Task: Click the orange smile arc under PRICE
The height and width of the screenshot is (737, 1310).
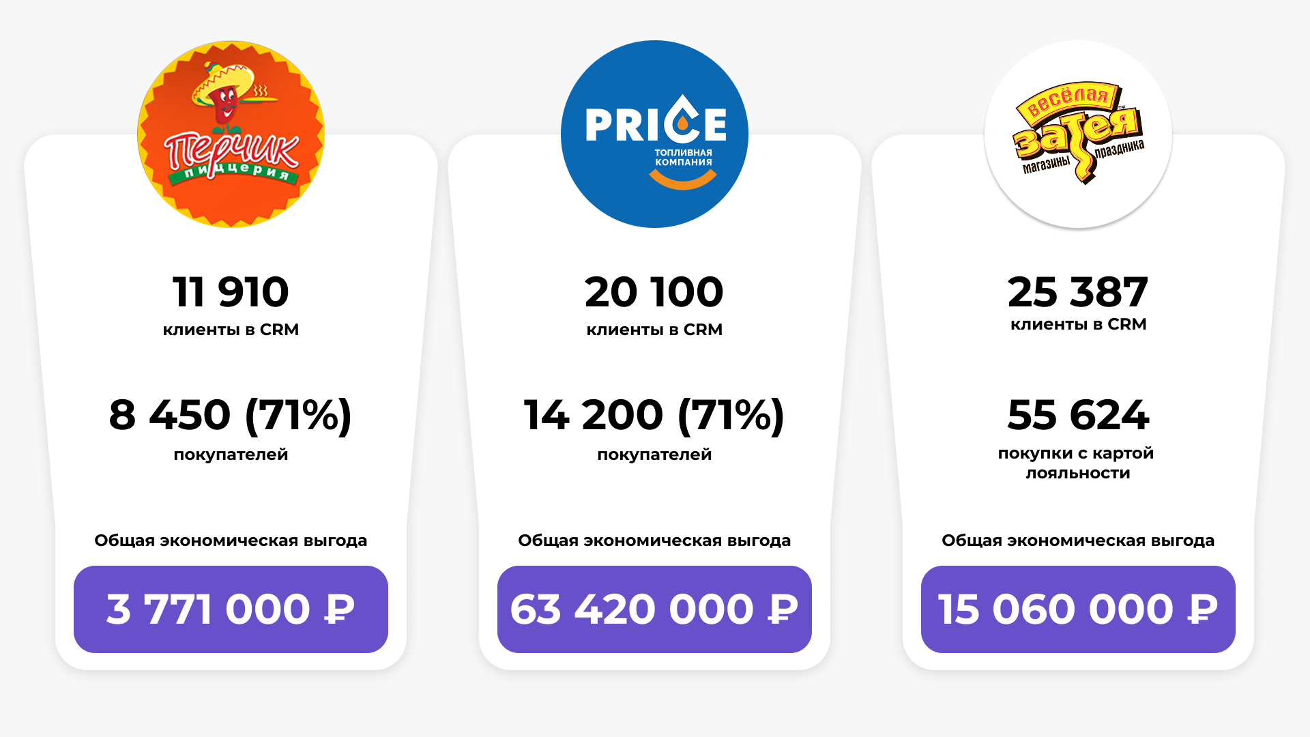Action: pos(682,179)
